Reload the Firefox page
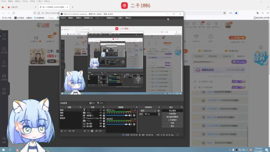The image size is (270, 152). coord(13,13)
